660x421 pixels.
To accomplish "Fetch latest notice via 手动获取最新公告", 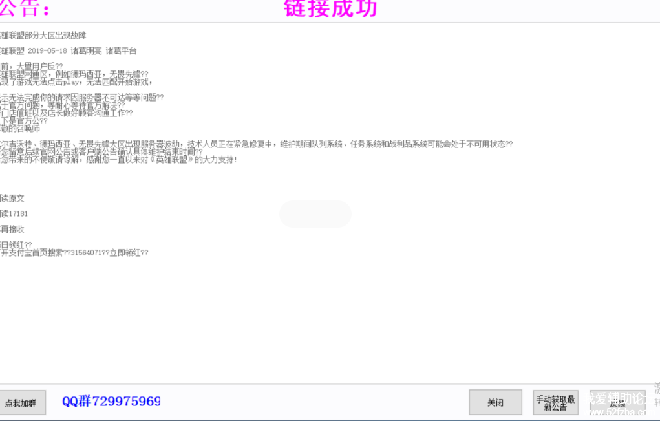I will point(555,402).
